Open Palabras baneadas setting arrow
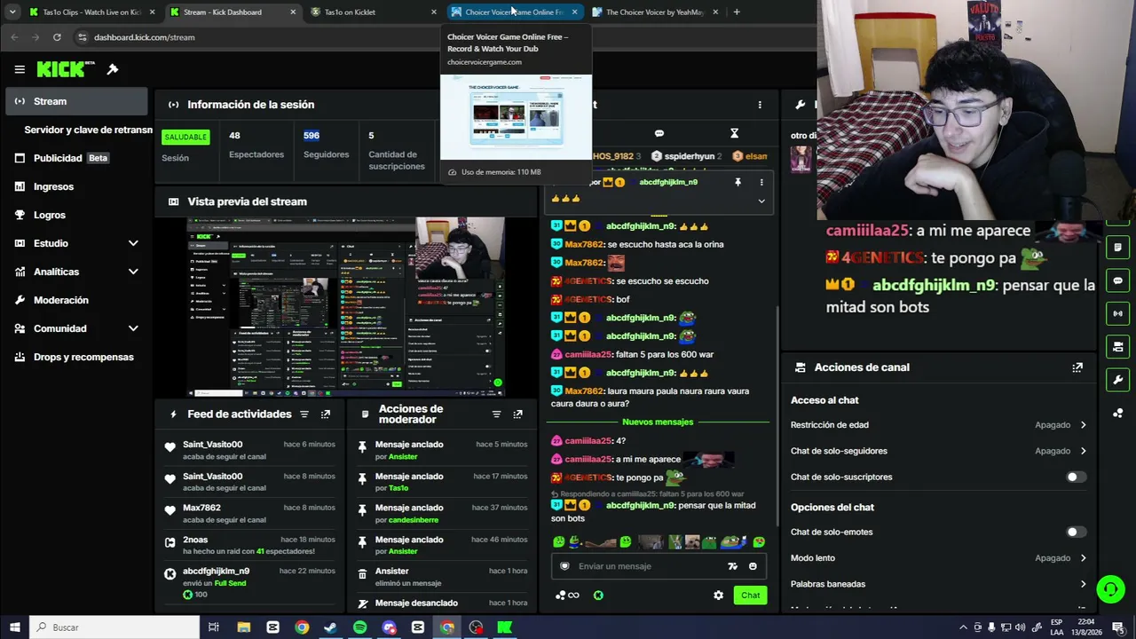Viewport: 1136px width, 639px height. tap(1083, 584)
